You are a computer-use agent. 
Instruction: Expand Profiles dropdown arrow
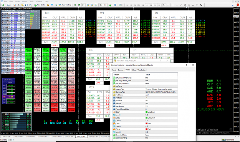[x=10, y=5]
